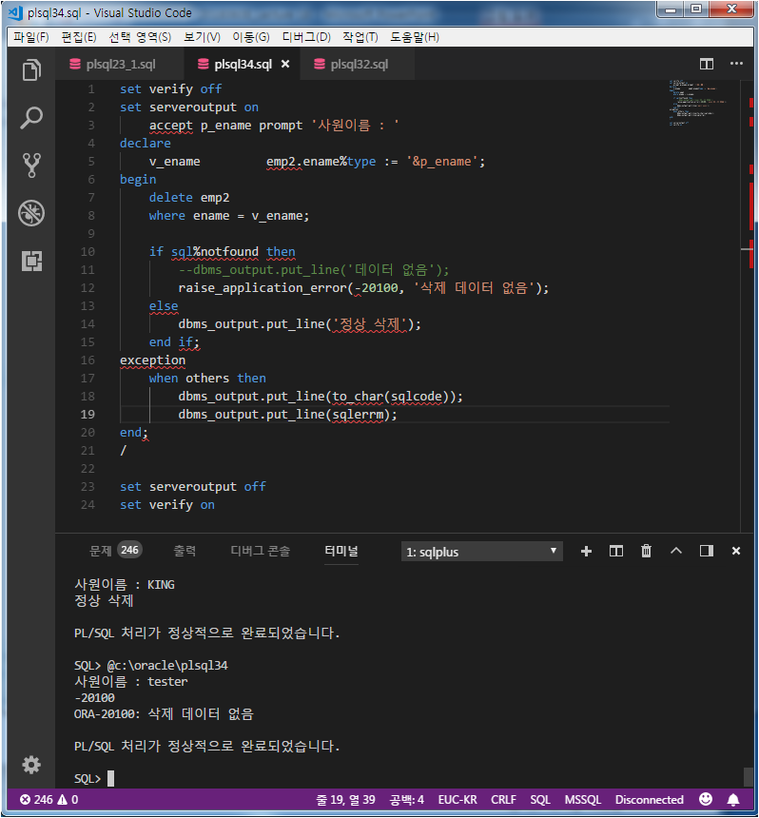Switch to the plsql32.sql tab
The height and width of the screenshot is (818, 759).
point(359,64)
